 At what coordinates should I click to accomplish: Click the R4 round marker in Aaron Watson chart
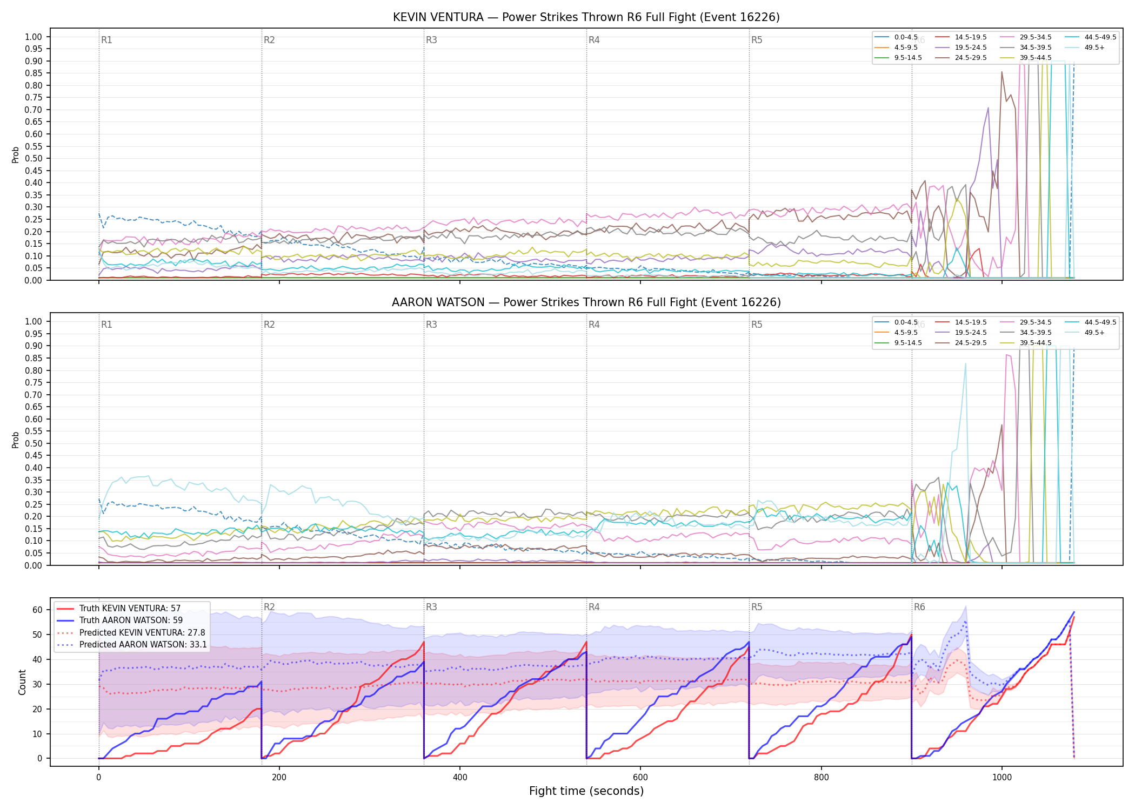click(x=594, y=325)
